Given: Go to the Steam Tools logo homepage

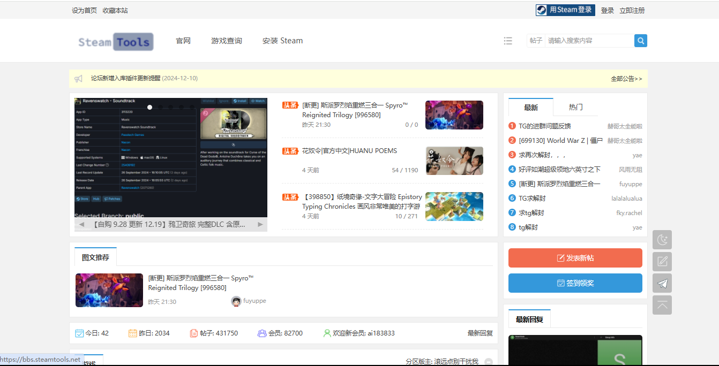Looking at the screenshot, I should 116,42.
